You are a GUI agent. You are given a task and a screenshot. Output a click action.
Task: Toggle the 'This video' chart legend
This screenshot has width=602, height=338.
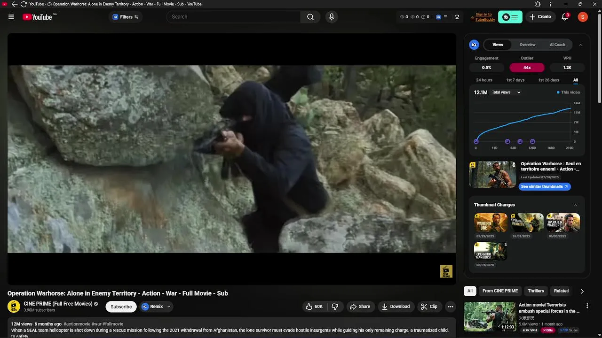569,92
